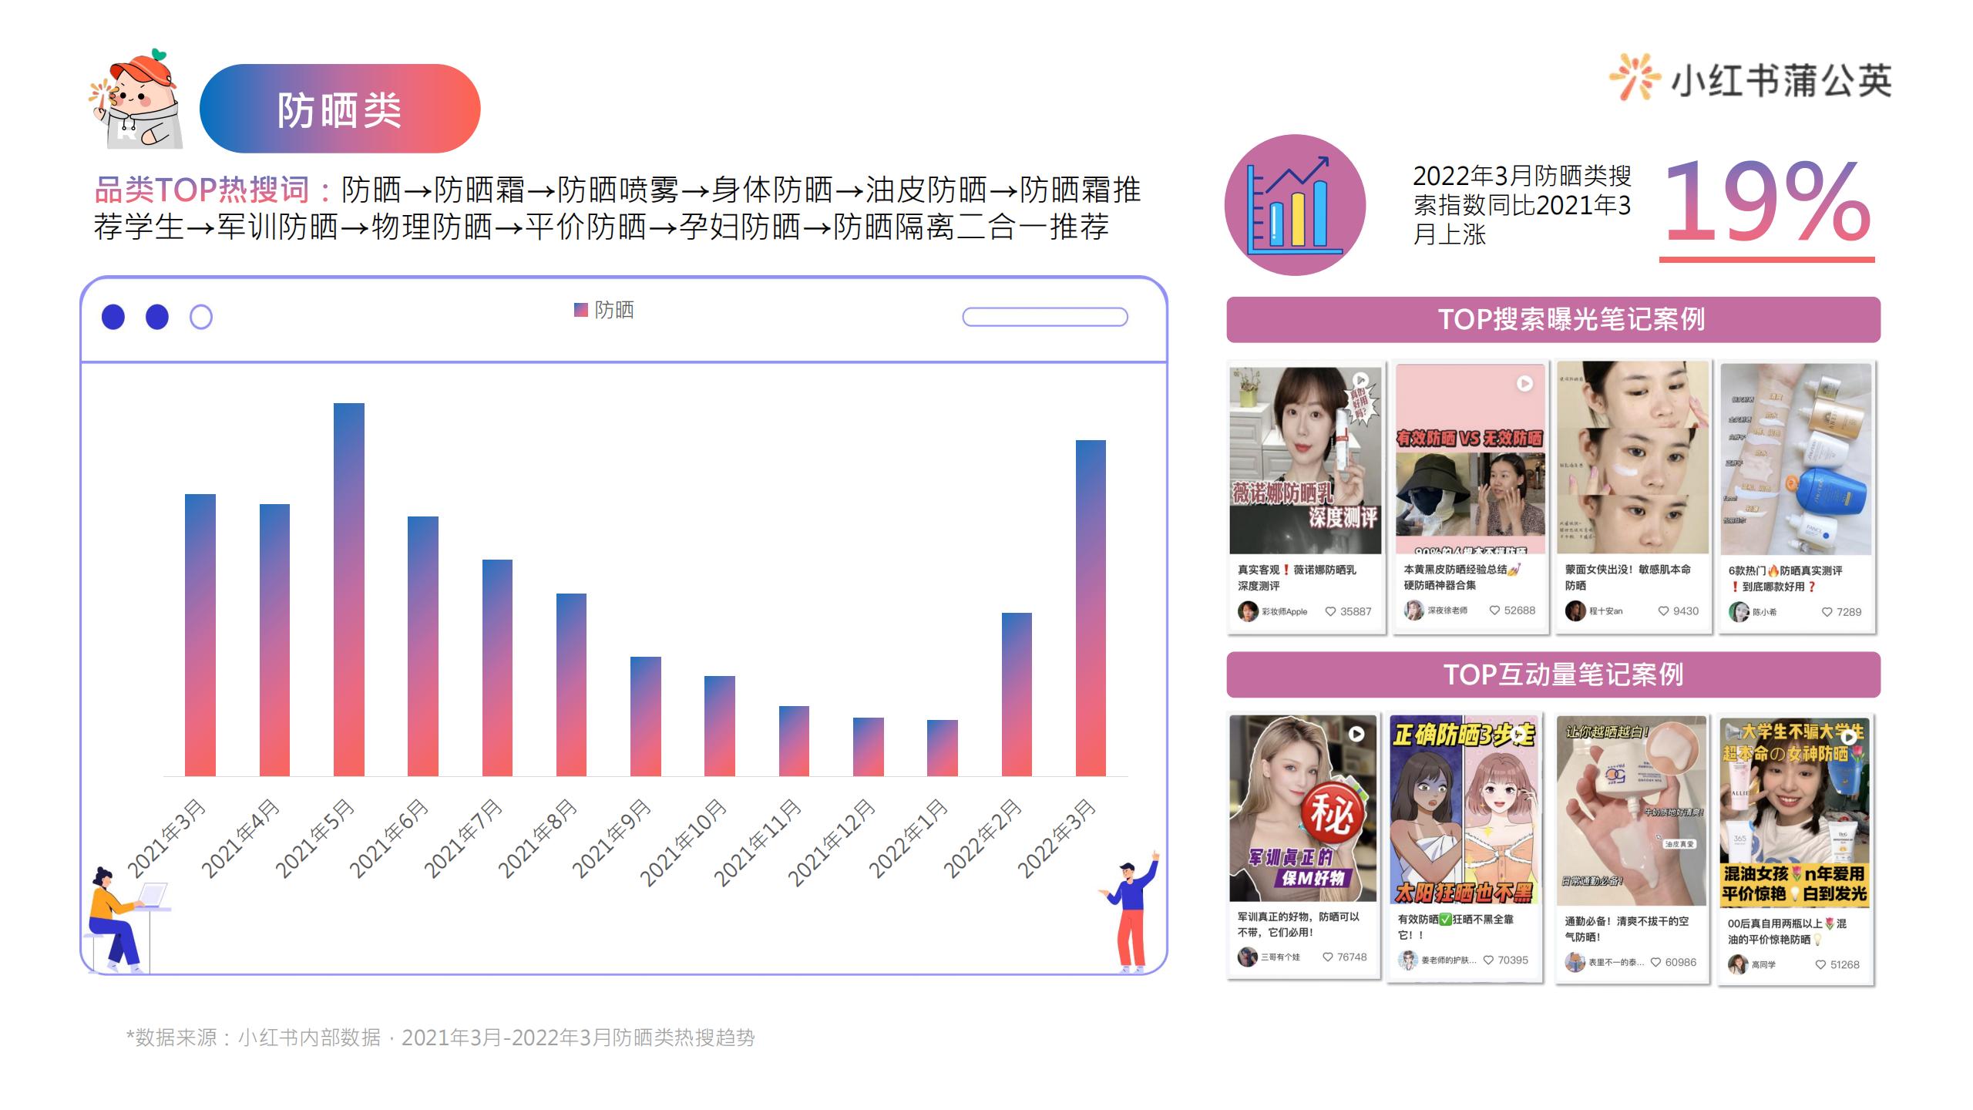Click play icon on 军训真正的保命好物 note
This screenshot has width=1973, height=1110.
pos(1356,735)
